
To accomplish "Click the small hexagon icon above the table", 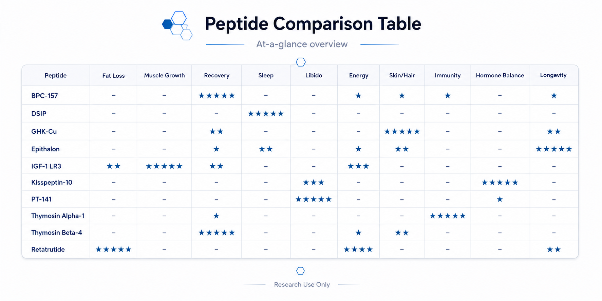I will [301, 62].
